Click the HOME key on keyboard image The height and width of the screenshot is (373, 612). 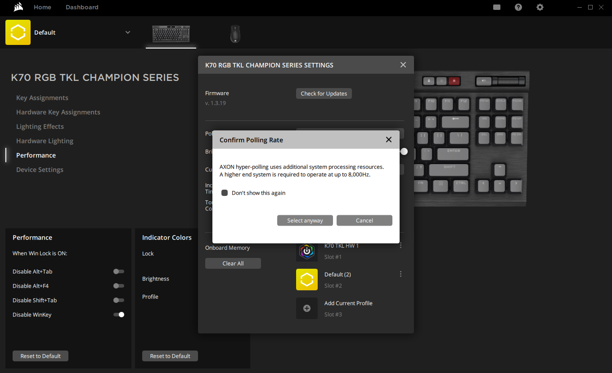[x=500, y=121]
